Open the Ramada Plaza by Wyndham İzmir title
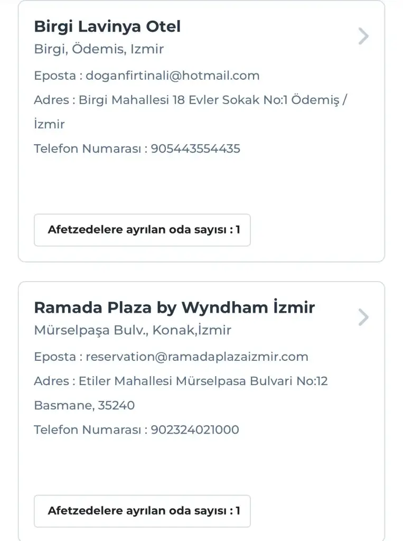 tap(174, 307)
